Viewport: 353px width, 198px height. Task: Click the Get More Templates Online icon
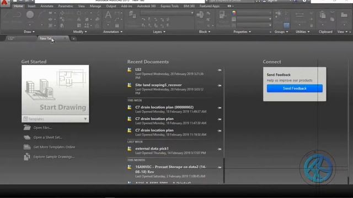click(x=27, y=147)
